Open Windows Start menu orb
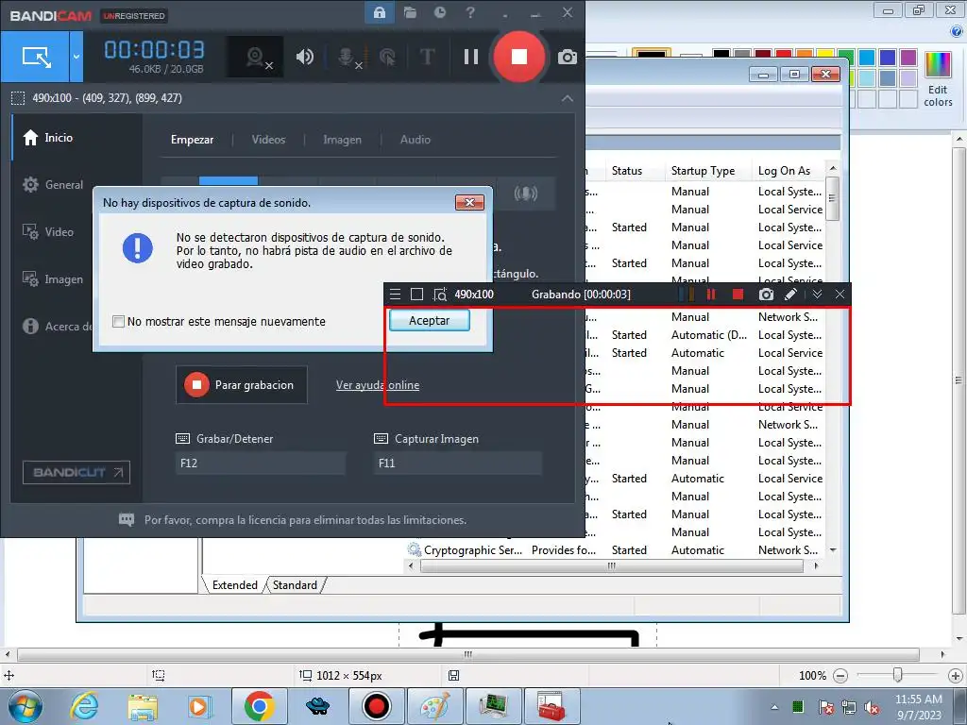Image resolution: width=967 pixels, height=725 pixels. point(25,706)
